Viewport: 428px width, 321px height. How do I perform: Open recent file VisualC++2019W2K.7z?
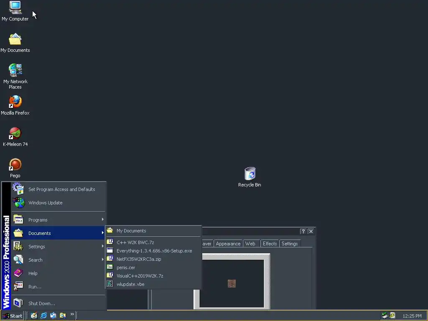point(153,276)
